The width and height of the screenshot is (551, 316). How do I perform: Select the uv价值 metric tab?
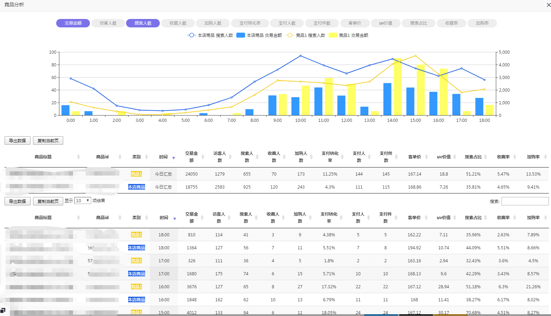[385, 23]
